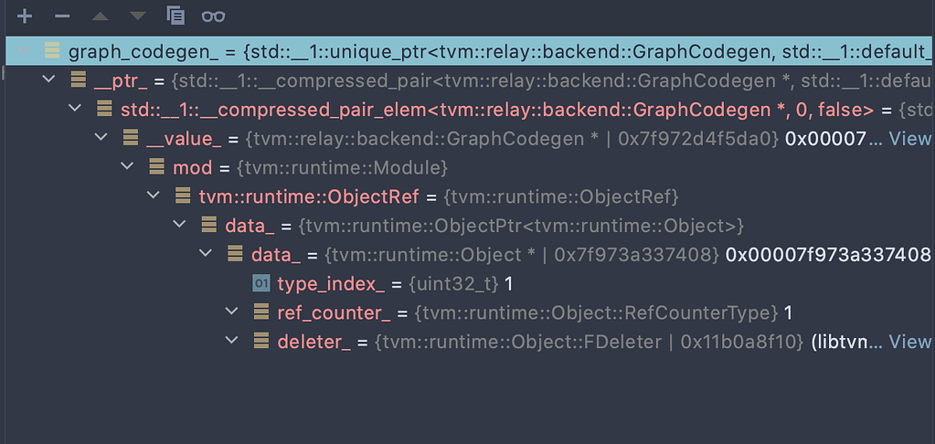Click the Add new watch plus icon
Viewport: 935px width, 444px height.
[25, 16]
